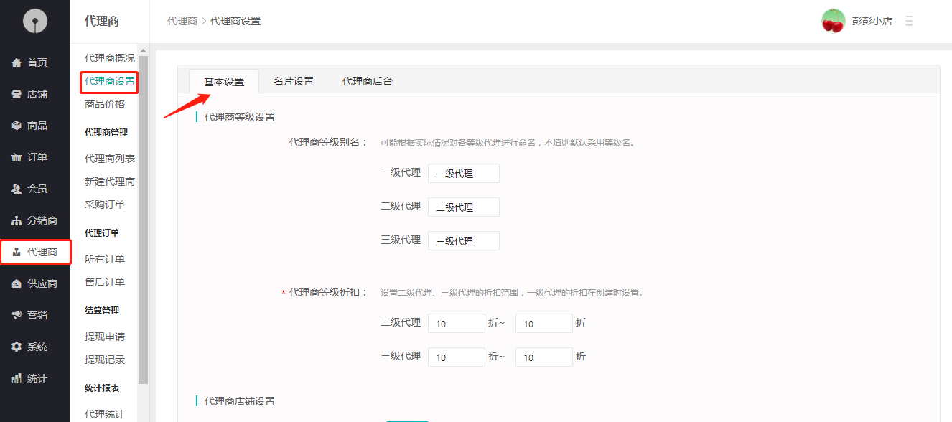Click the submenu scroll-up arrow
This screenshot has width=952, height=422.
143,50
